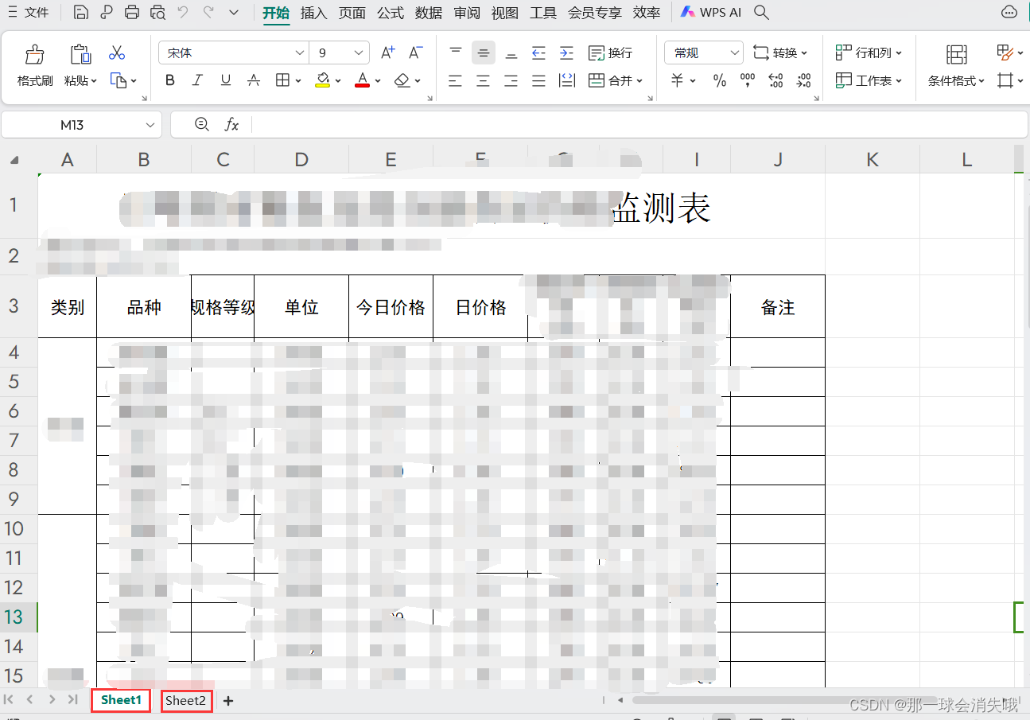The height and width of the screenshot is (720, 1030).
Task: Click the 换行 wrap text button
Action: pos(611,52)
